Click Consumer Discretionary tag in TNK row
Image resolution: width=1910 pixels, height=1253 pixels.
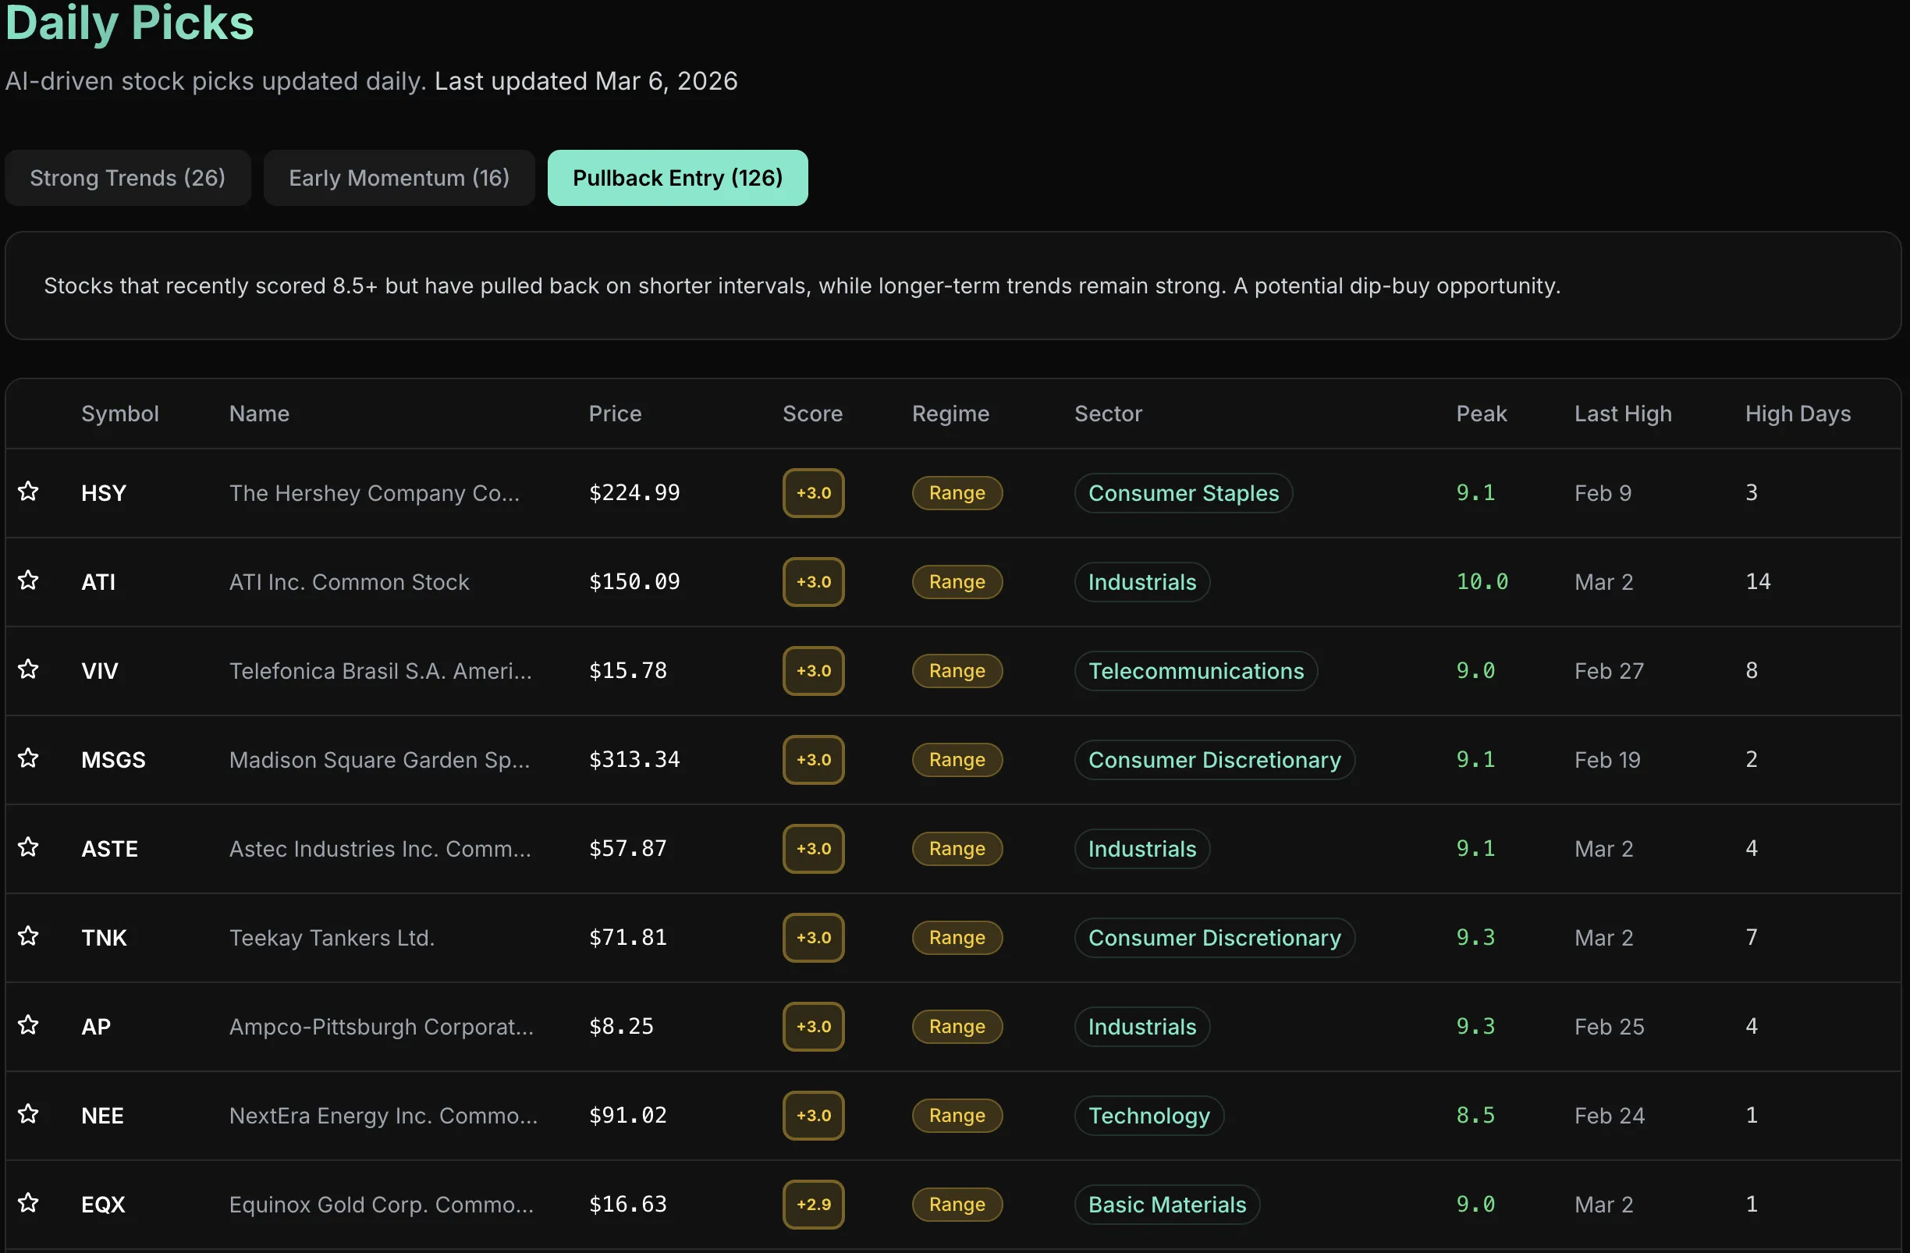1215,939
